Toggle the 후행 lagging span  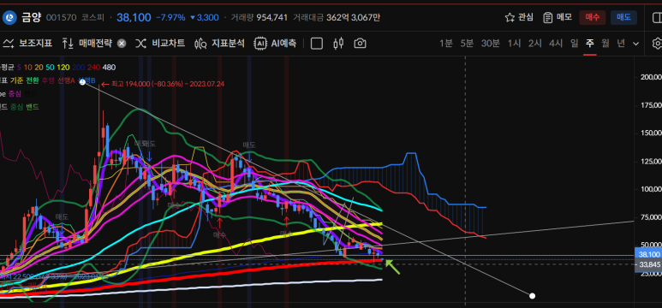tap(48, 80)
